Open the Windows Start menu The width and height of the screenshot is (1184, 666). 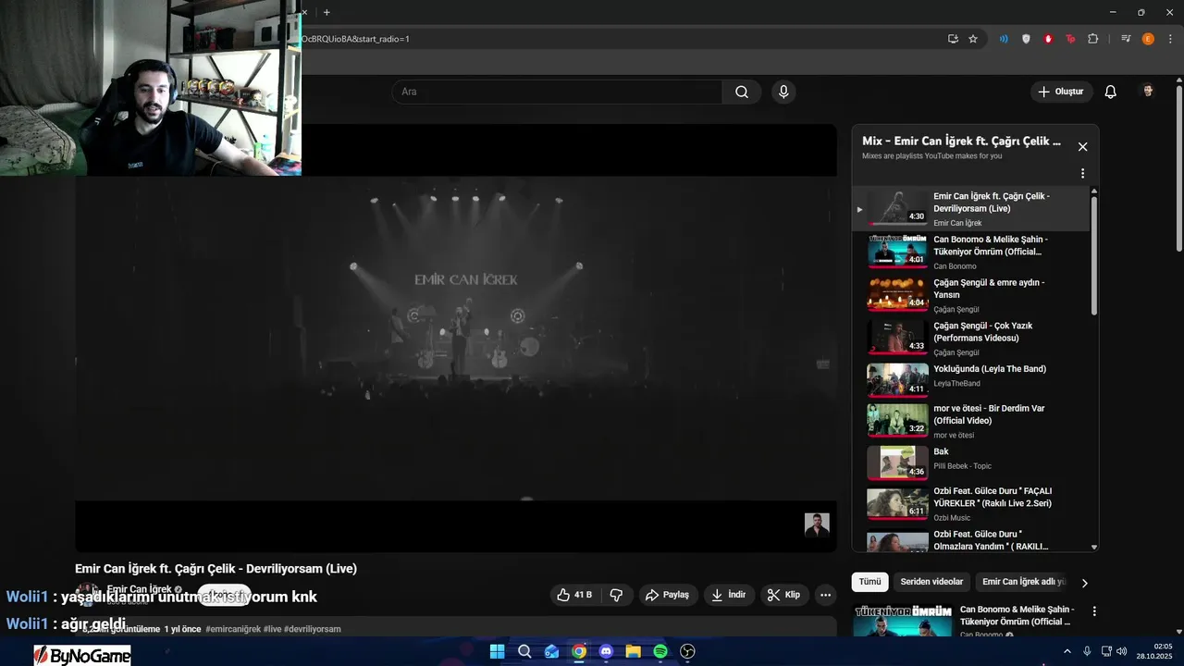[497, 651]
